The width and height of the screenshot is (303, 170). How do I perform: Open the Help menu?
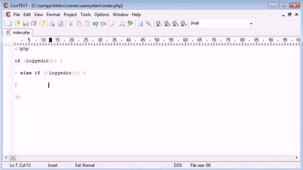(x=136, y=15)
